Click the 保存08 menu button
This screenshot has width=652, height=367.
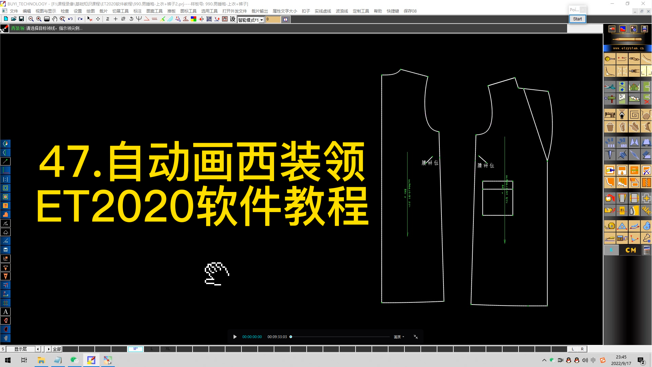(x=410, y=11)
